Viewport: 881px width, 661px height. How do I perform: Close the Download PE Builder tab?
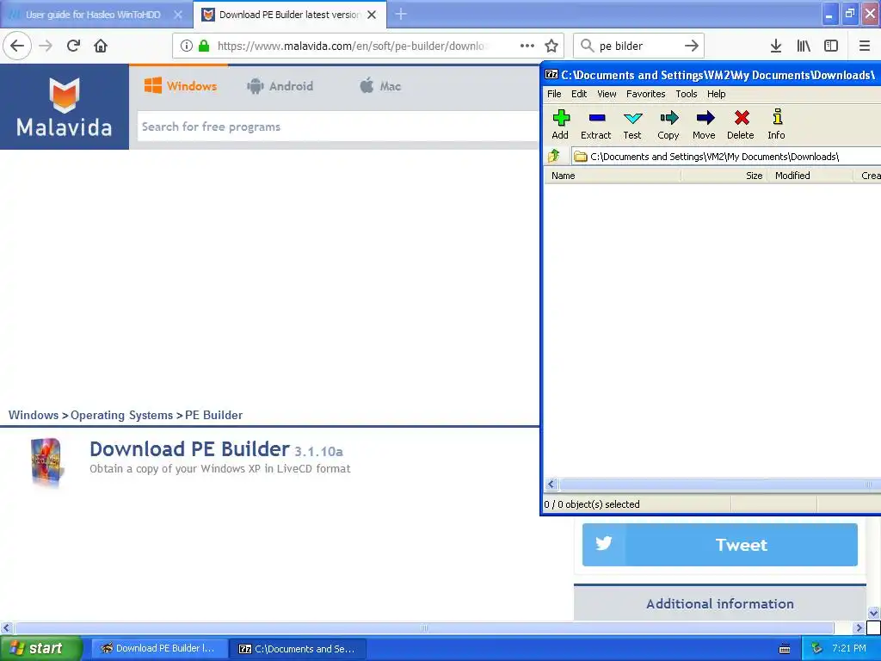[x=372, y=15]
